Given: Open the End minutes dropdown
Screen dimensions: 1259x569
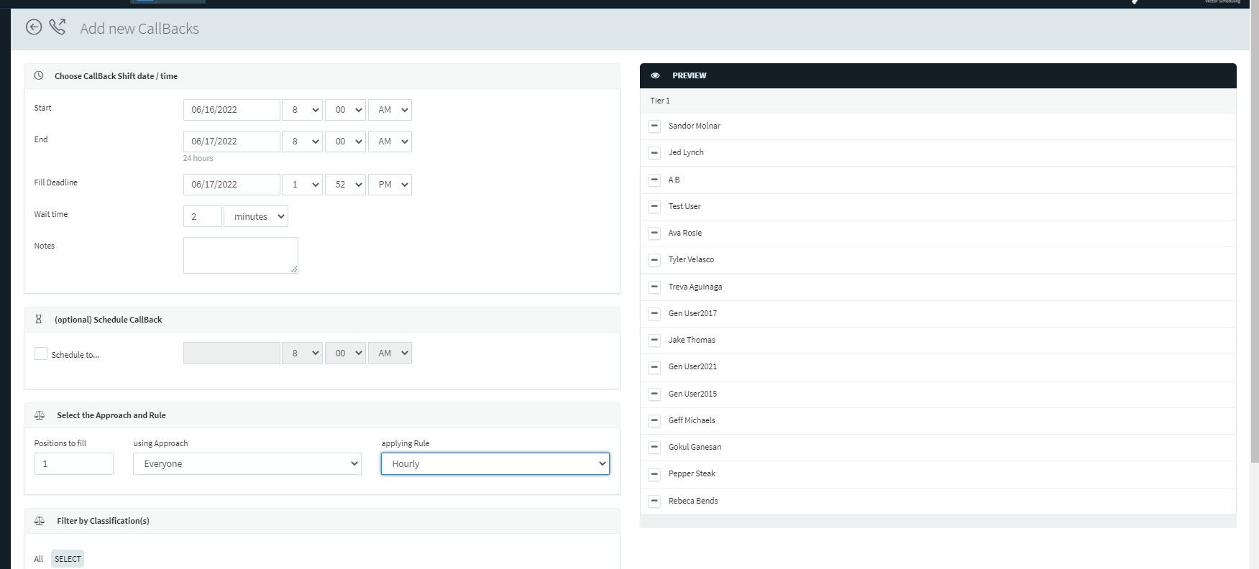Looking at the screenshot, I should (345, 142).
